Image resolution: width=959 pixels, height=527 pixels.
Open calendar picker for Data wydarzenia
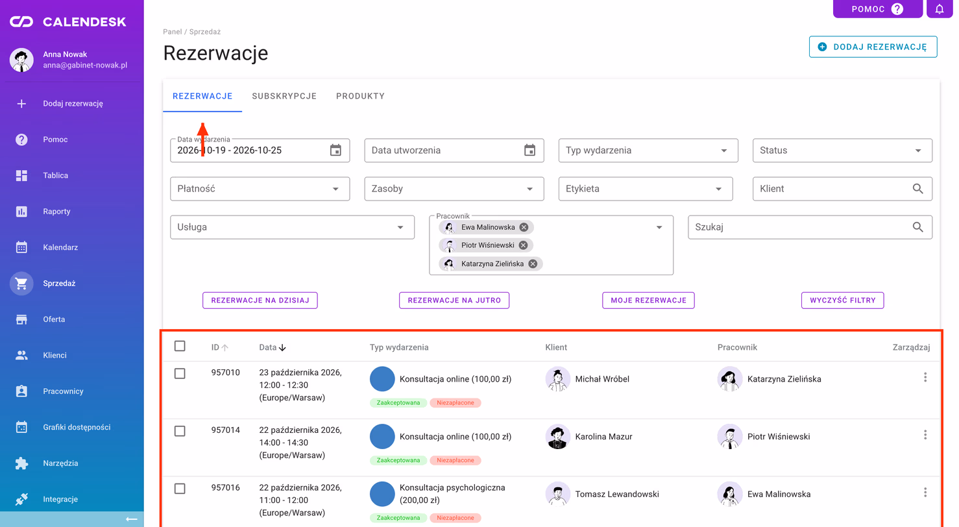coord(335,151)
